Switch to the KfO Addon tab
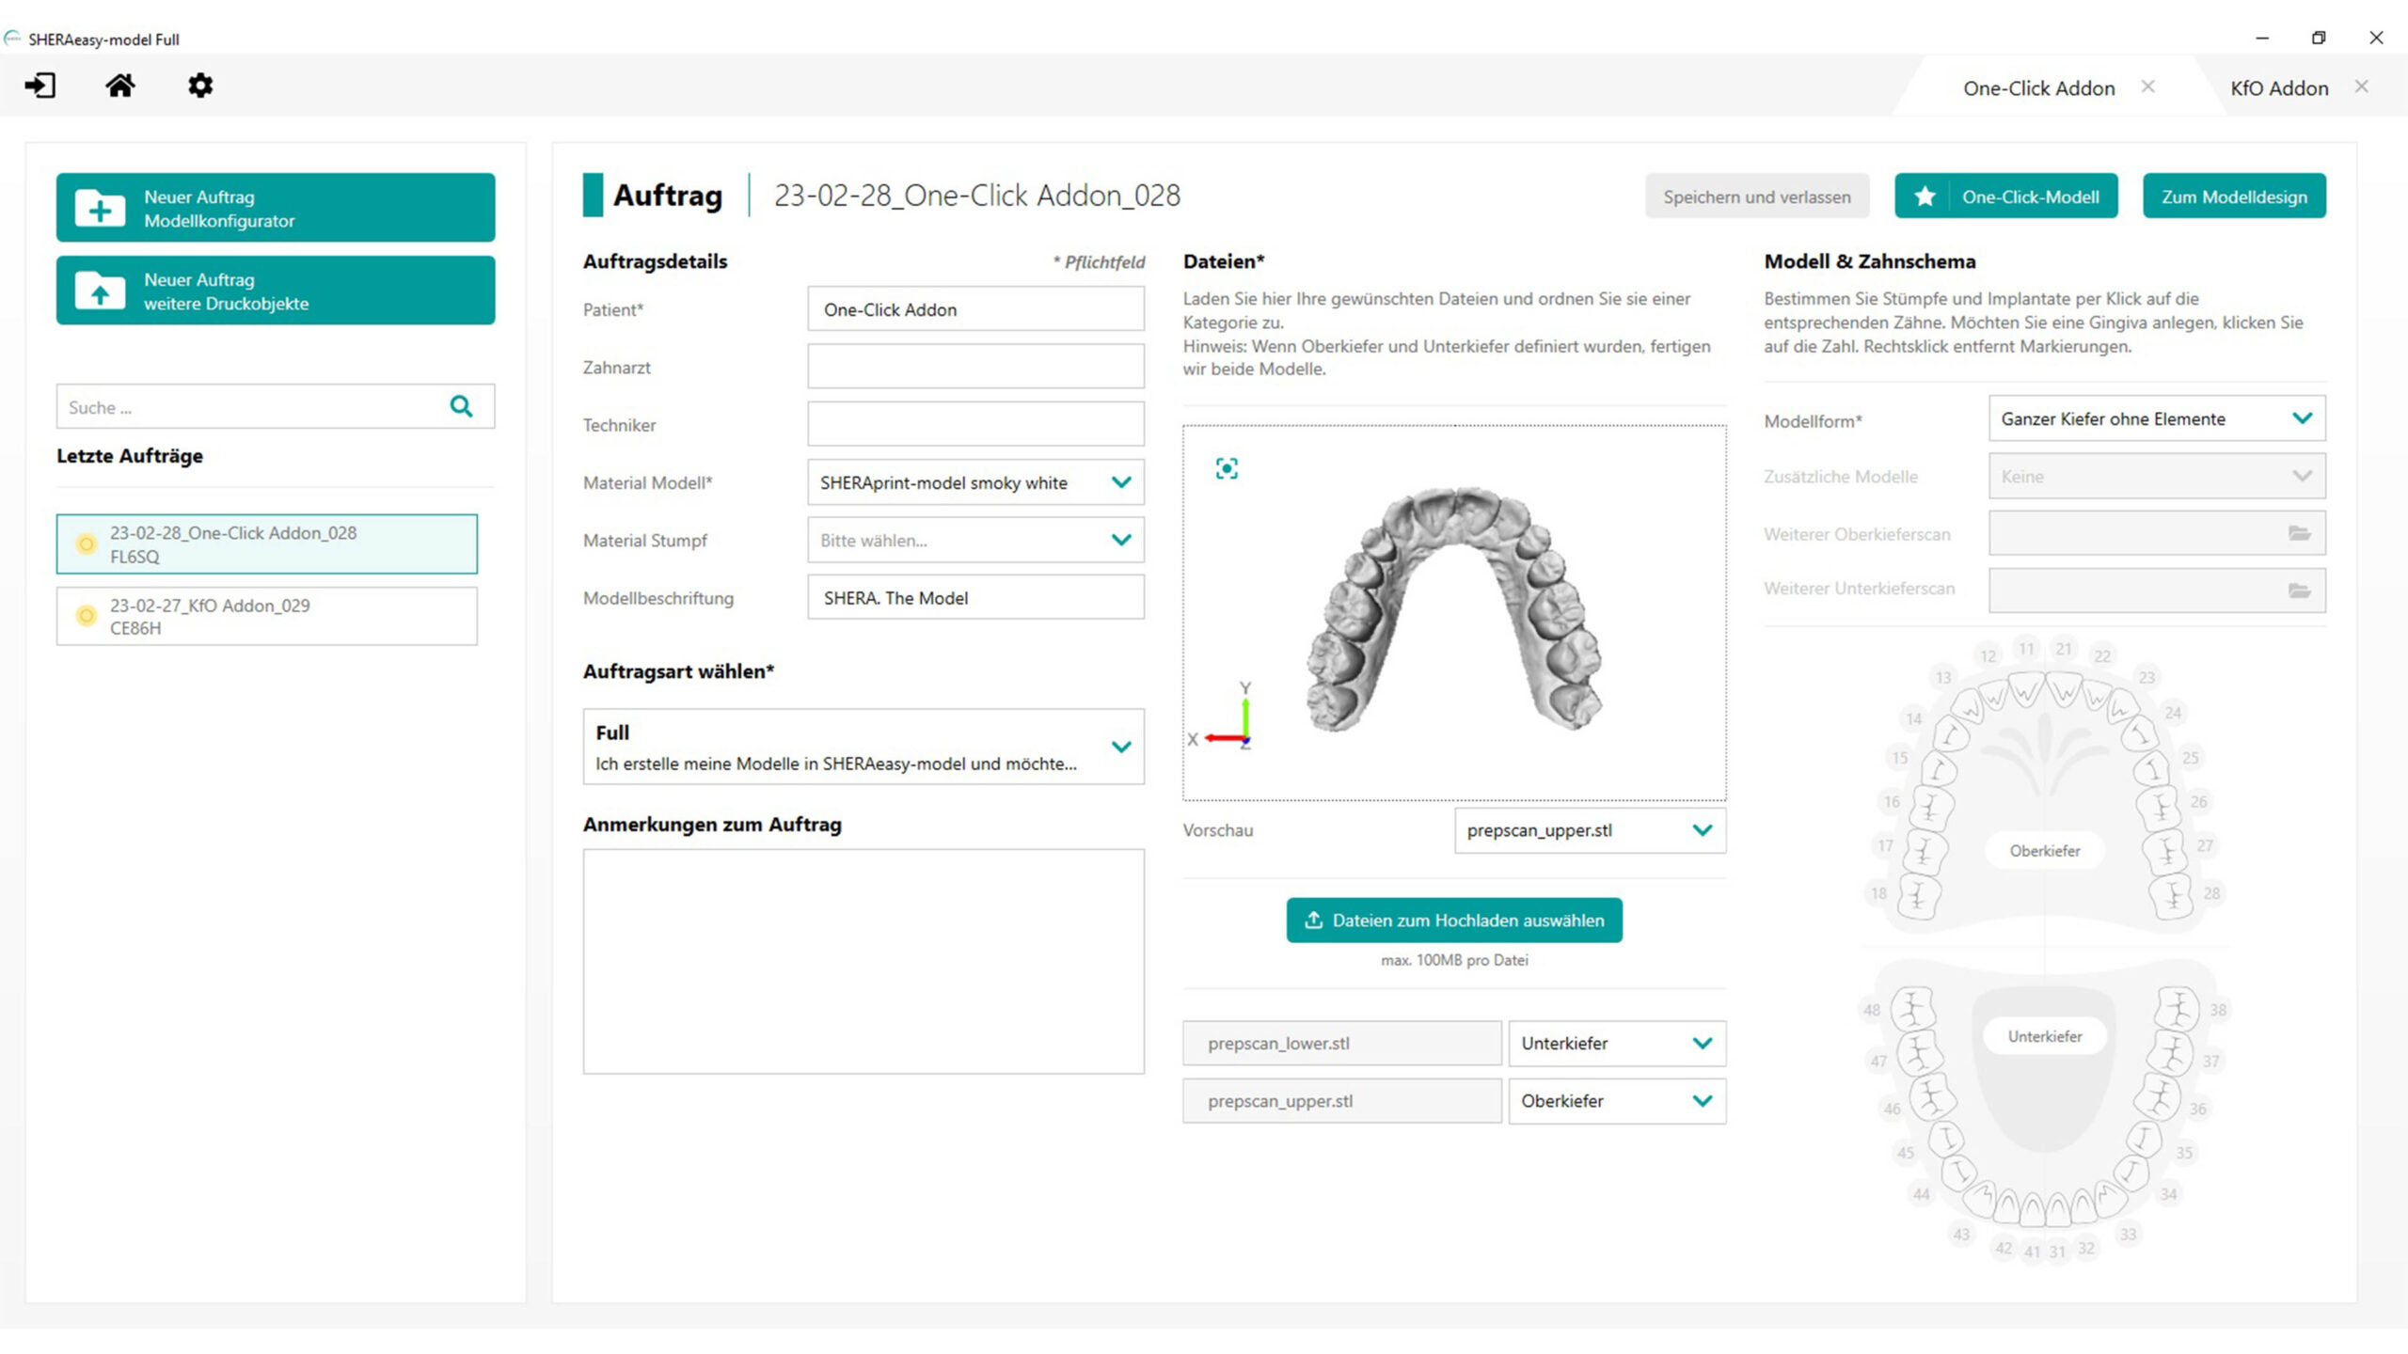 pos(2278,88)
